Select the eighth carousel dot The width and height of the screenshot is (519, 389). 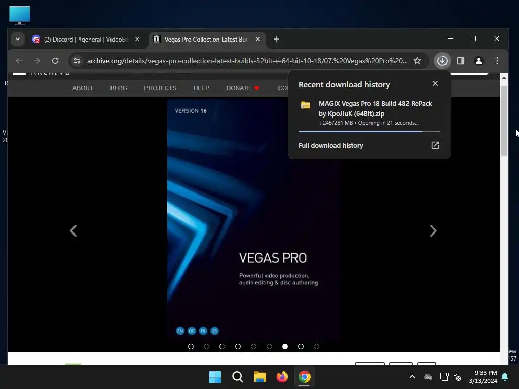tap(301, 346)
